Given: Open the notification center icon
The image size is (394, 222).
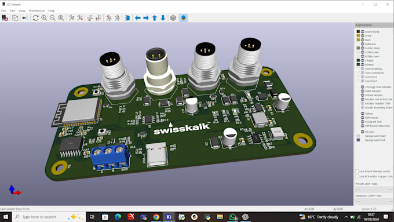Looking at the screenshot, I should tap(386, 217).
